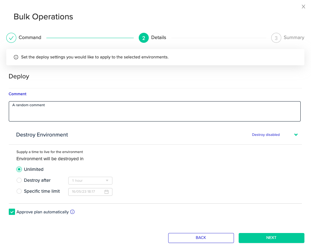311x248 pixels.
Task: Click the Destroy disabled status link
Action: coord(266,135)
